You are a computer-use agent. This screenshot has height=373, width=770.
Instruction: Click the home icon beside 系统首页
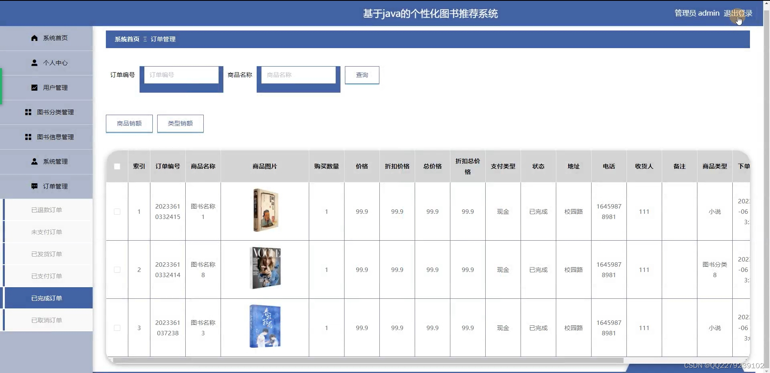34,38
